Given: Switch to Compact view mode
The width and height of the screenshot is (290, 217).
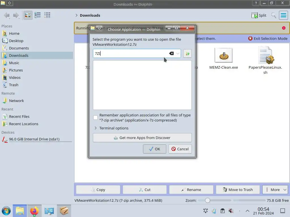Looking at the screenshot, I should tap(38, 15).
